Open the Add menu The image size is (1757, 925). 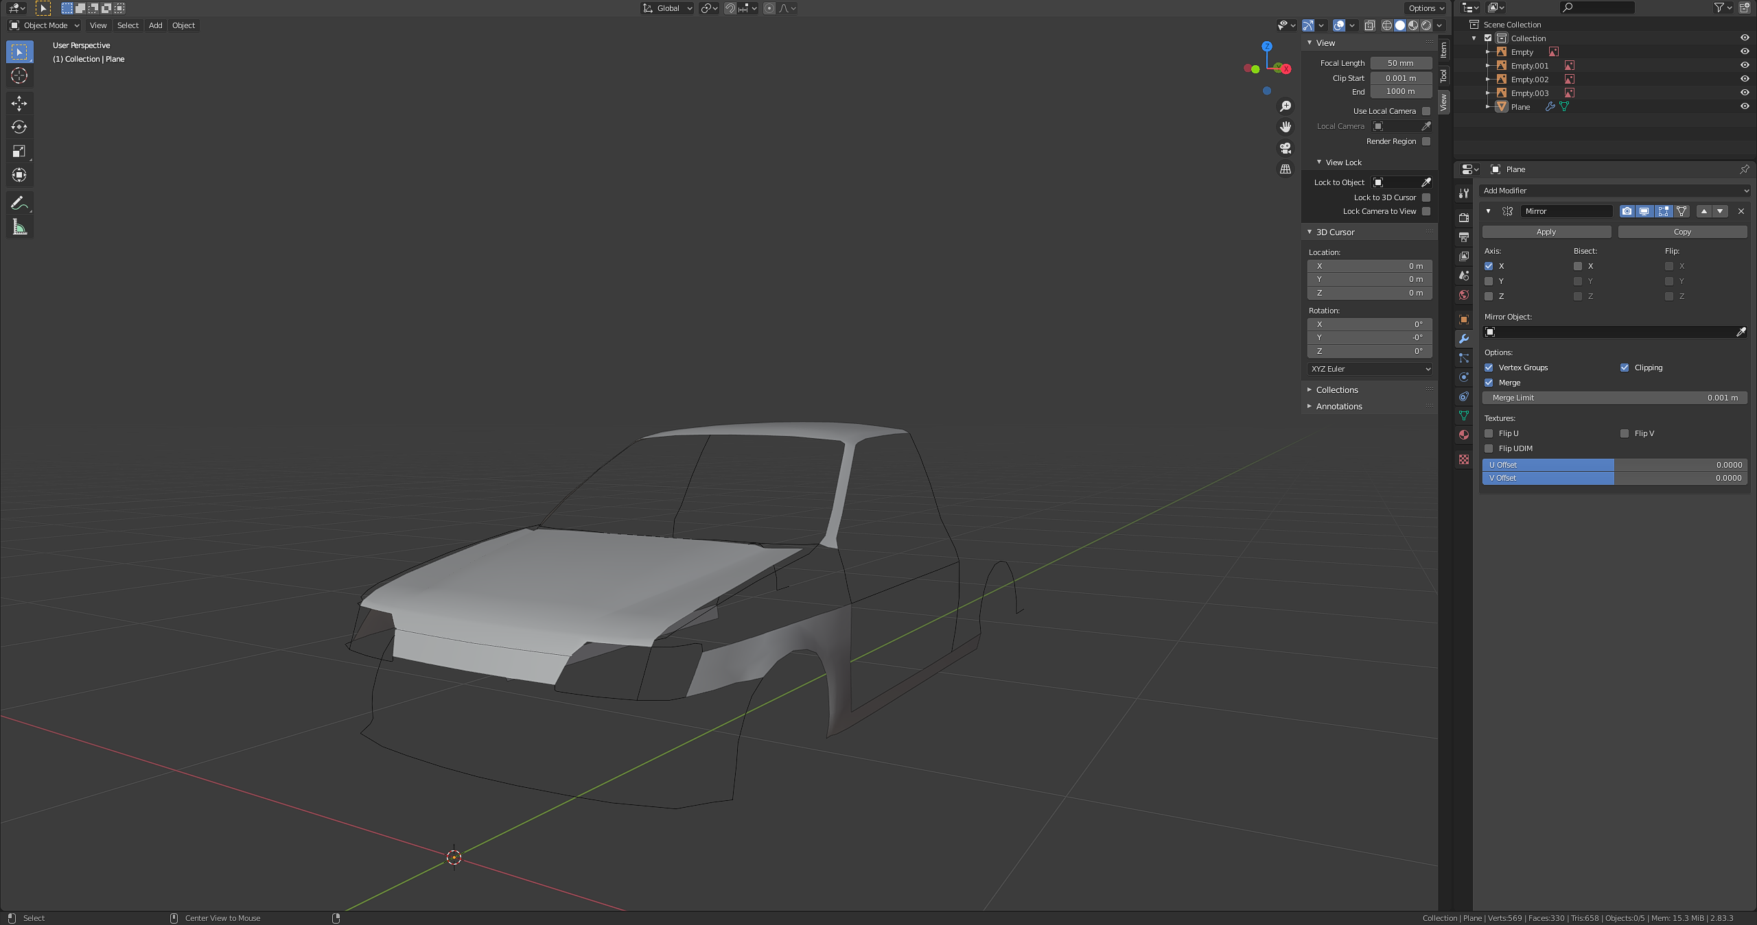(x=156, y=25)
